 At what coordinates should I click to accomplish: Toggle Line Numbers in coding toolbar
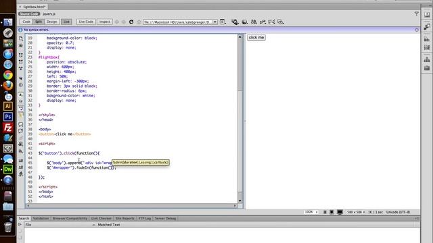point(21,95)
